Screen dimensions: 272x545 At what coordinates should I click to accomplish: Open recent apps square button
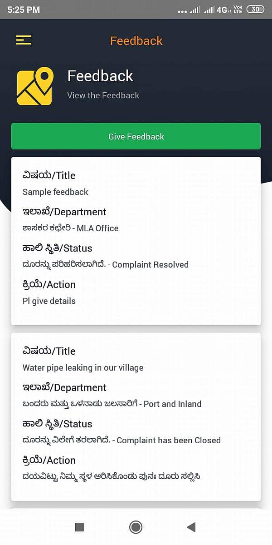[79, 527]
